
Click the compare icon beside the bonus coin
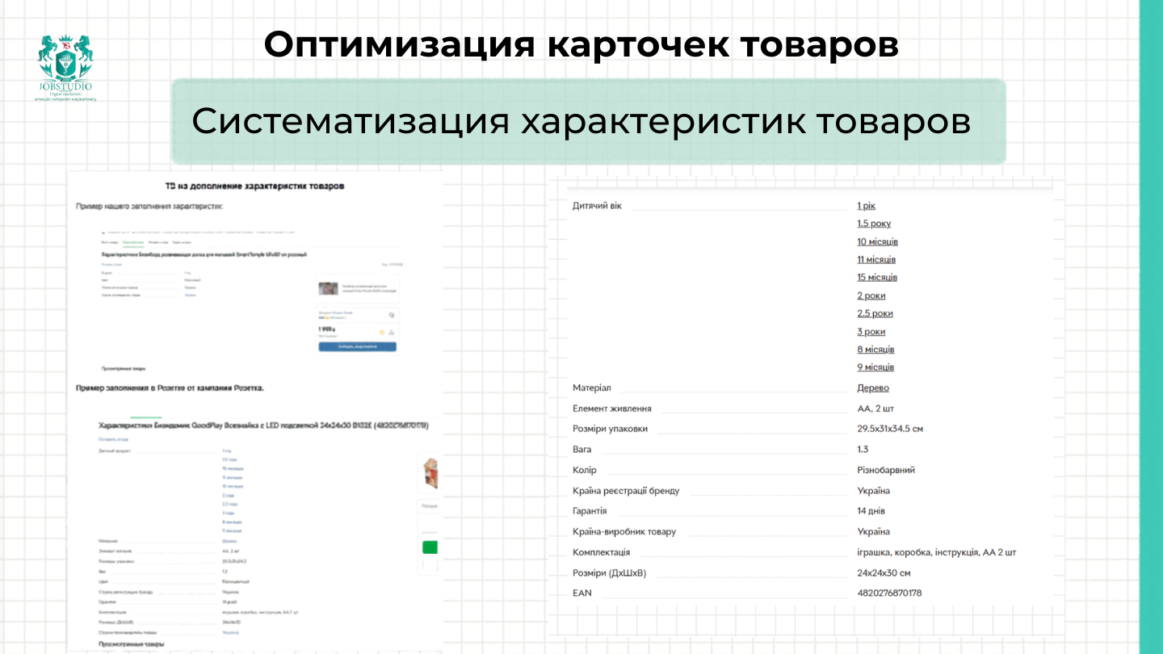point(392,333)
